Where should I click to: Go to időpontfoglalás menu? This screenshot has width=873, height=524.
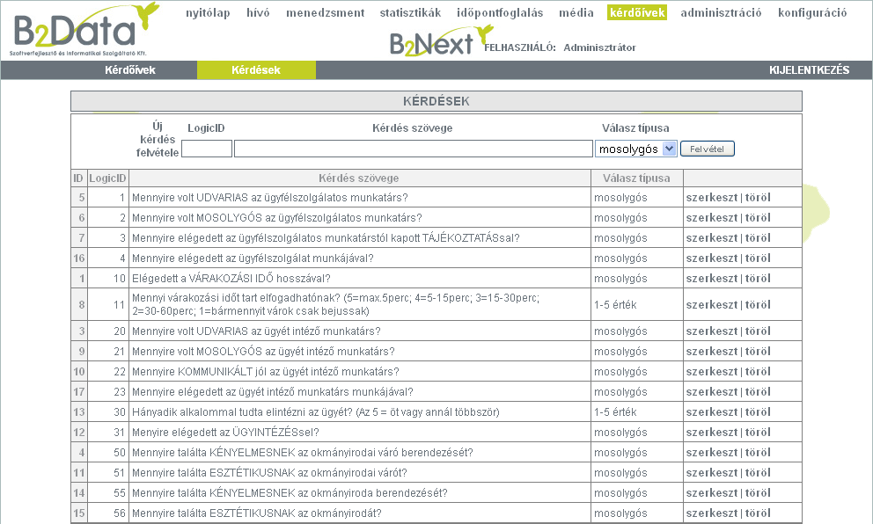point(500,13)
